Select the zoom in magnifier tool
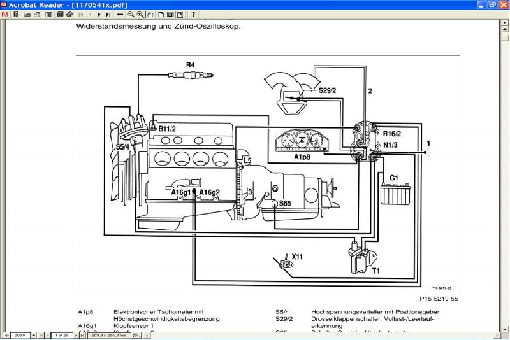This screenshot has width=510, height=340. (x=140, y=15)
